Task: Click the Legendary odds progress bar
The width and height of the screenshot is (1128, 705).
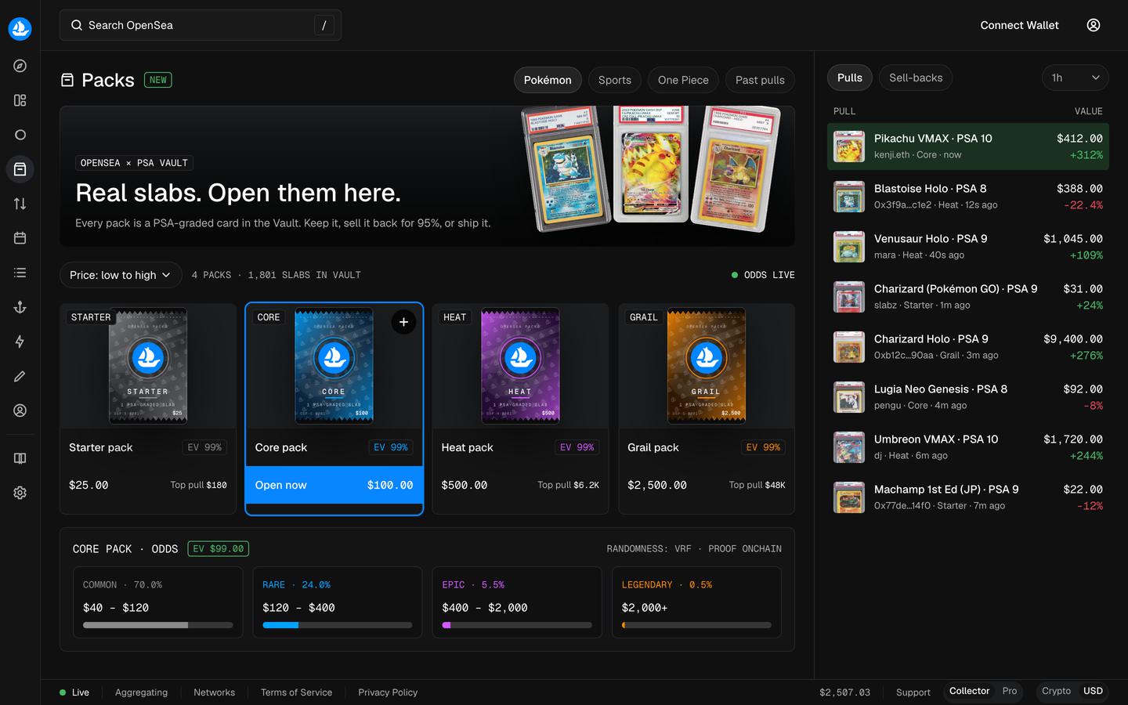Action: tap(696, 625)
